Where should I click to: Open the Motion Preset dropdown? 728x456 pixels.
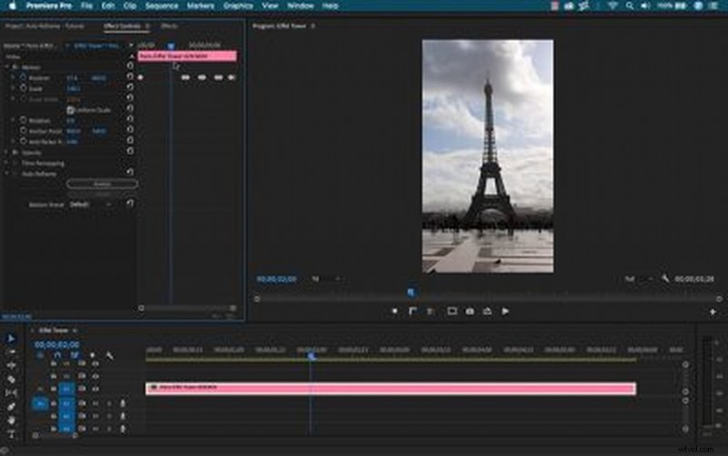click(x=90, y=203)
